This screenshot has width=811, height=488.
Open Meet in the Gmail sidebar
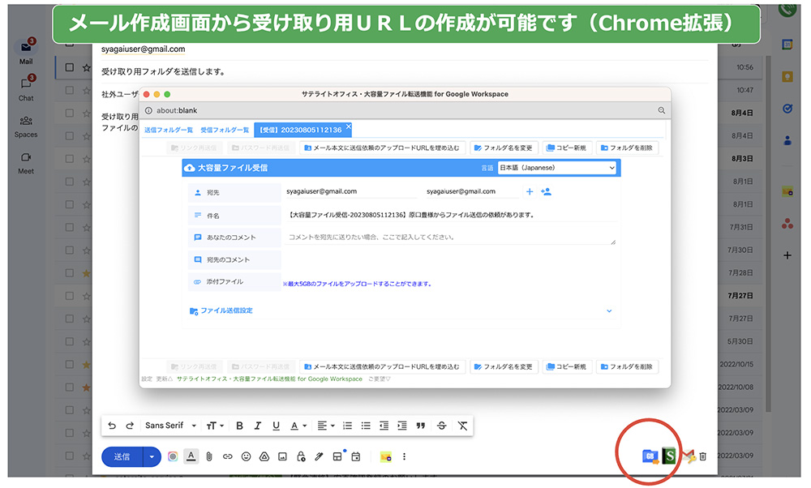pos(26,164)
